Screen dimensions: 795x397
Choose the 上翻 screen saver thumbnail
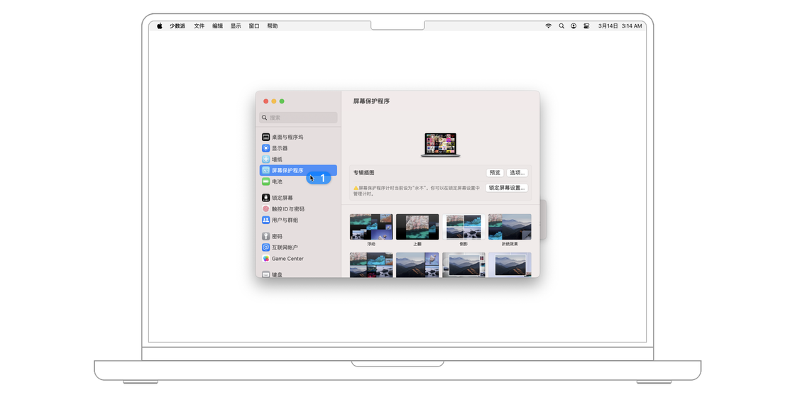pos(417,227)
